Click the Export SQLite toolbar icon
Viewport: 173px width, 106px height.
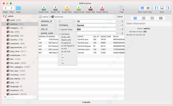tap(102, 8)
